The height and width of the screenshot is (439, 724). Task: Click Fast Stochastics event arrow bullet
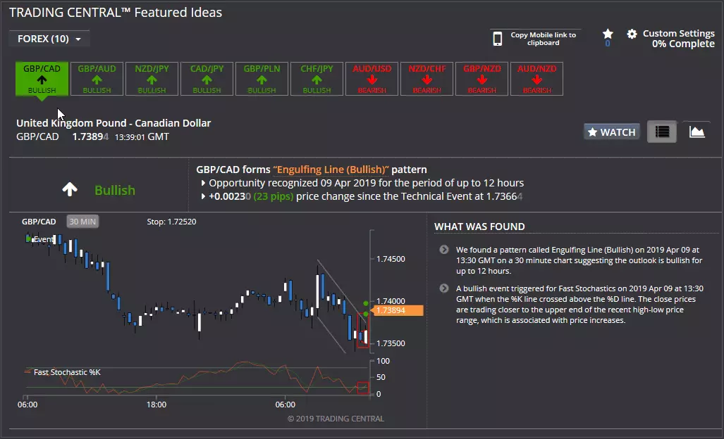point(443,288)
